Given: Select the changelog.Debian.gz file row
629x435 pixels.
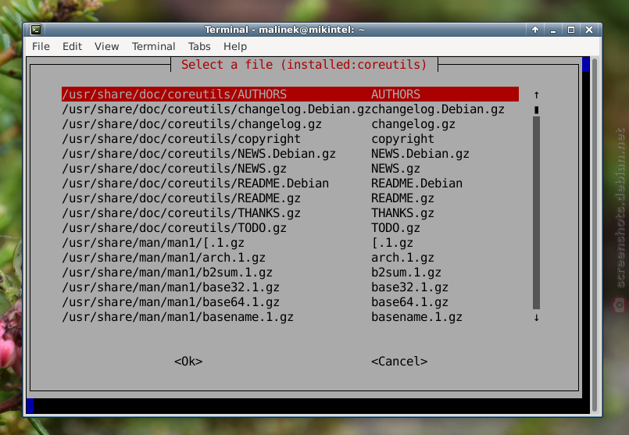Looking at the screenshot, I should click(x=290, y=109).
